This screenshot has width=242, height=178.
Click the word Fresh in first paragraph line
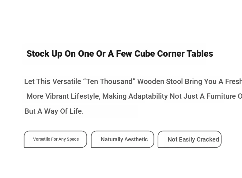click(233, 81)
